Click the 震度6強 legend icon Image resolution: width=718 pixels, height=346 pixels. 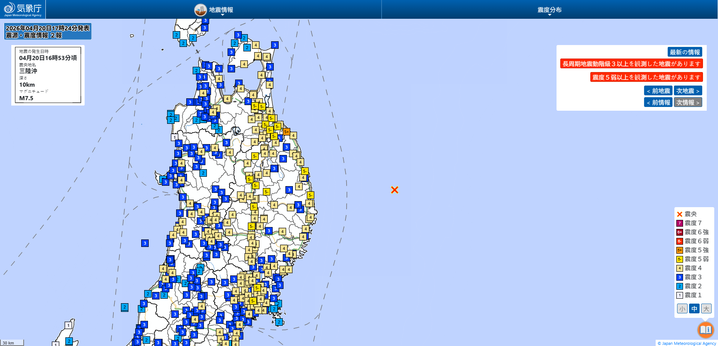(679, 232)
